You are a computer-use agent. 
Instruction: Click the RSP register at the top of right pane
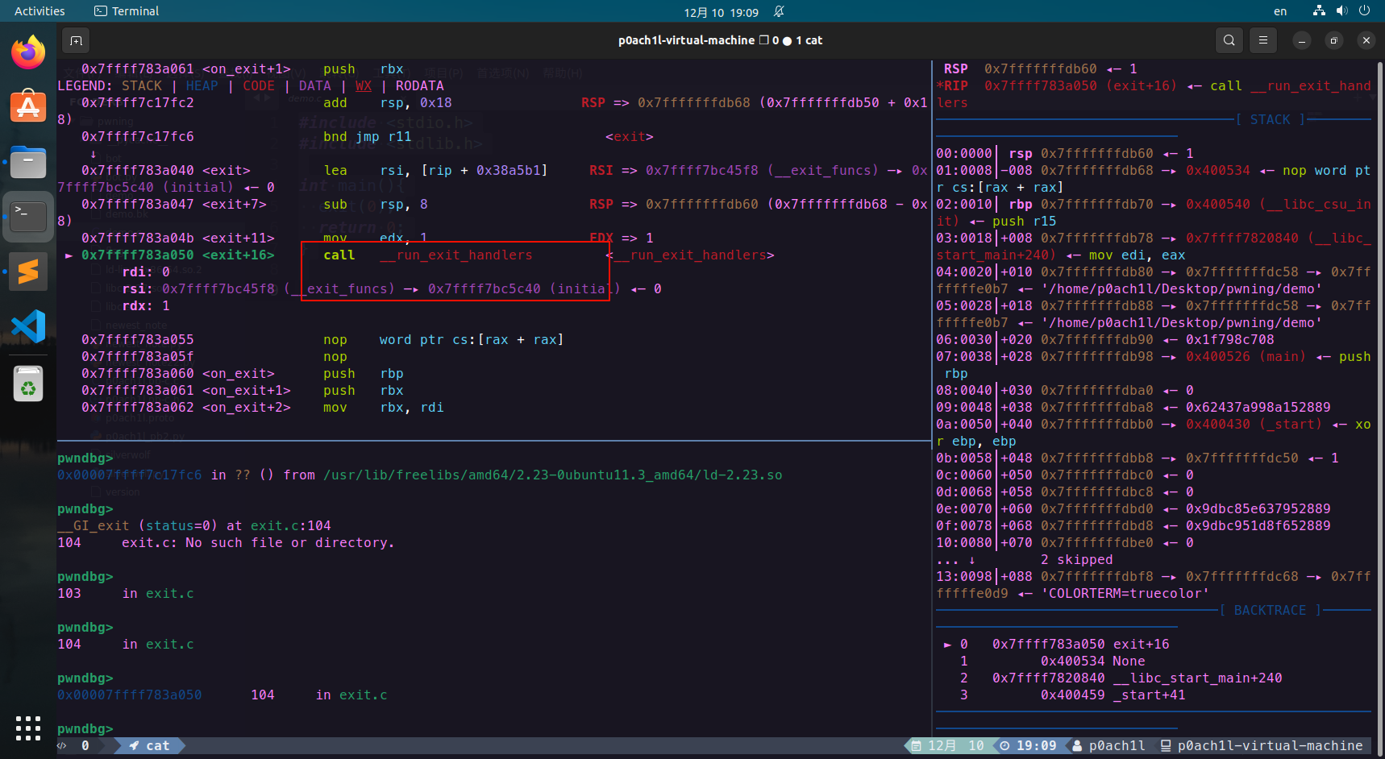coord(955,69)
